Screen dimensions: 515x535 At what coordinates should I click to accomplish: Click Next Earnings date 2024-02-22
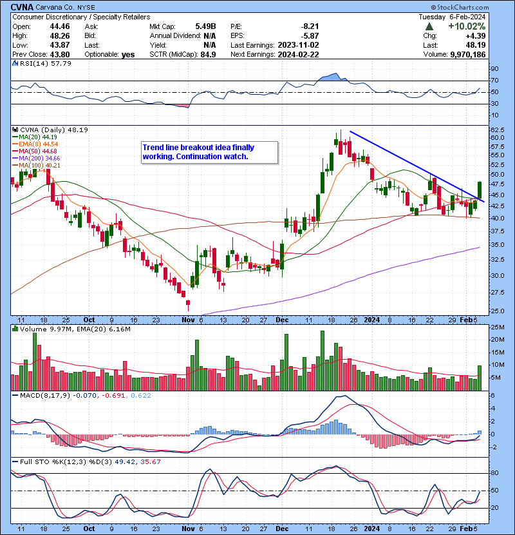pyautogui.click(x=298, y=54)
